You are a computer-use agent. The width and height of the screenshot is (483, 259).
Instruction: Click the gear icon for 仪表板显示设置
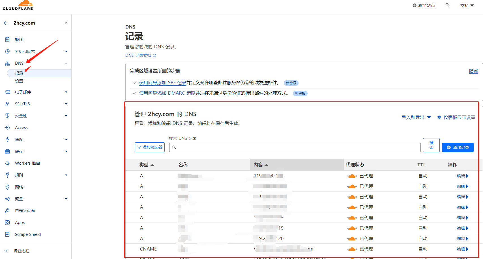(439, 117)
